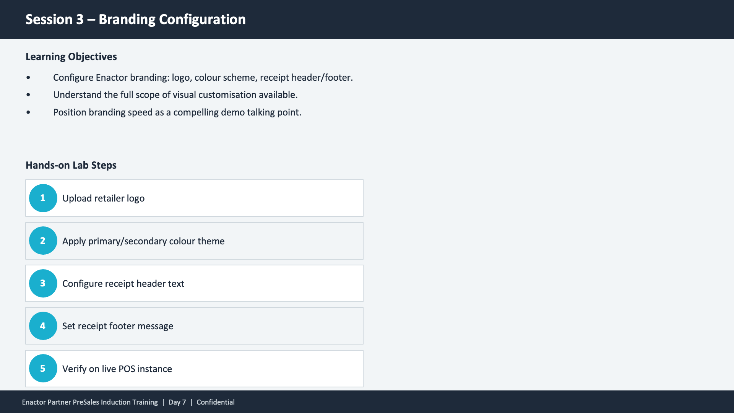Screen dimensions: 734x413
Task: Click 'Configure receipt header text' step
Action: point(123,284)
